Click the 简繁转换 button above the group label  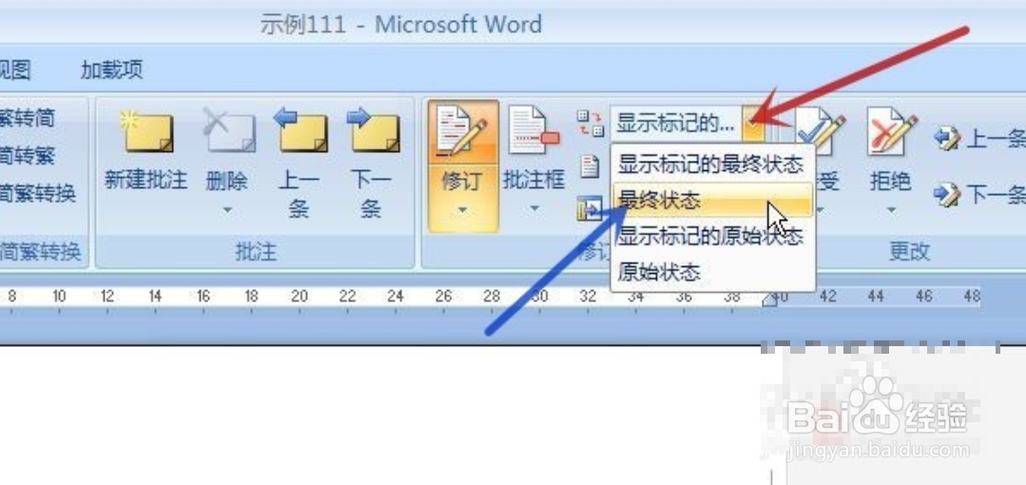click(37, 194)
